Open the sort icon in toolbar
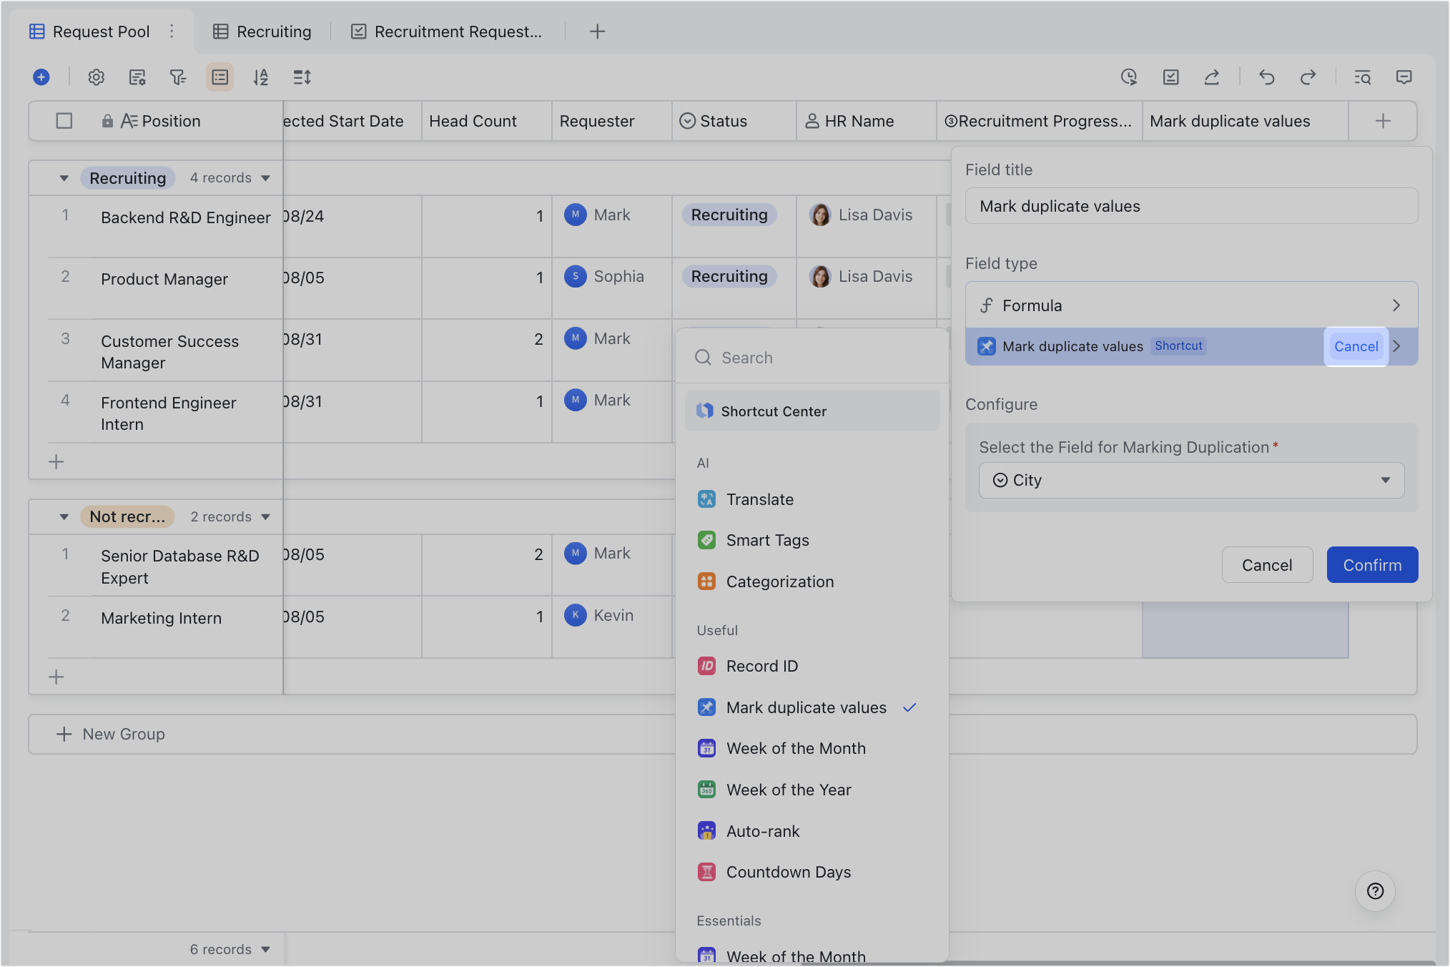Viewport: 1450px width, 967px height. coord(261,77)
